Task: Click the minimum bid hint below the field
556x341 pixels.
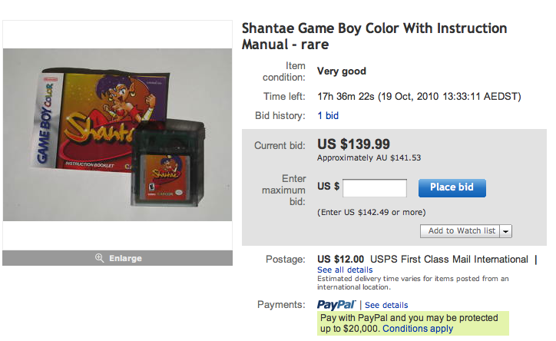Action: click(x=372, y=211)
